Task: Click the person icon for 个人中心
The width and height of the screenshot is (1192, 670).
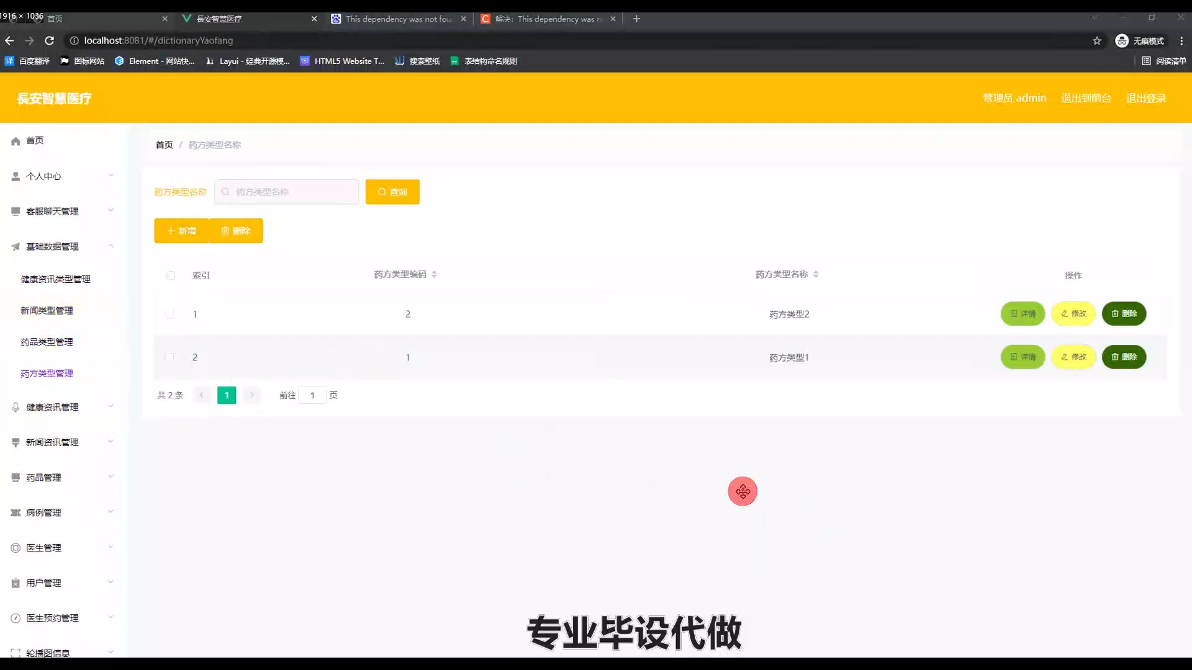Action: click(x=16, y=177)
